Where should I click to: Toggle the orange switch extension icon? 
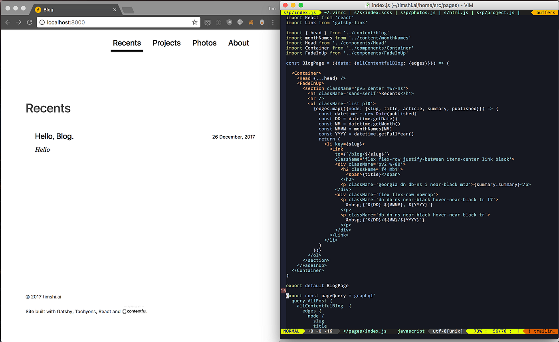[262, 22]
